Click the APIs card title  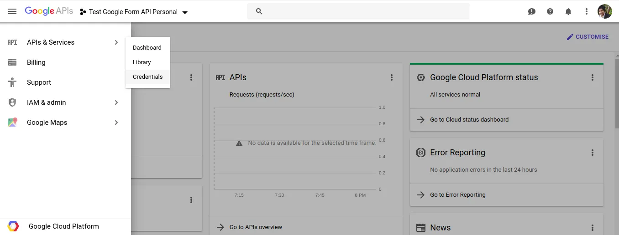tap(238, 77)
